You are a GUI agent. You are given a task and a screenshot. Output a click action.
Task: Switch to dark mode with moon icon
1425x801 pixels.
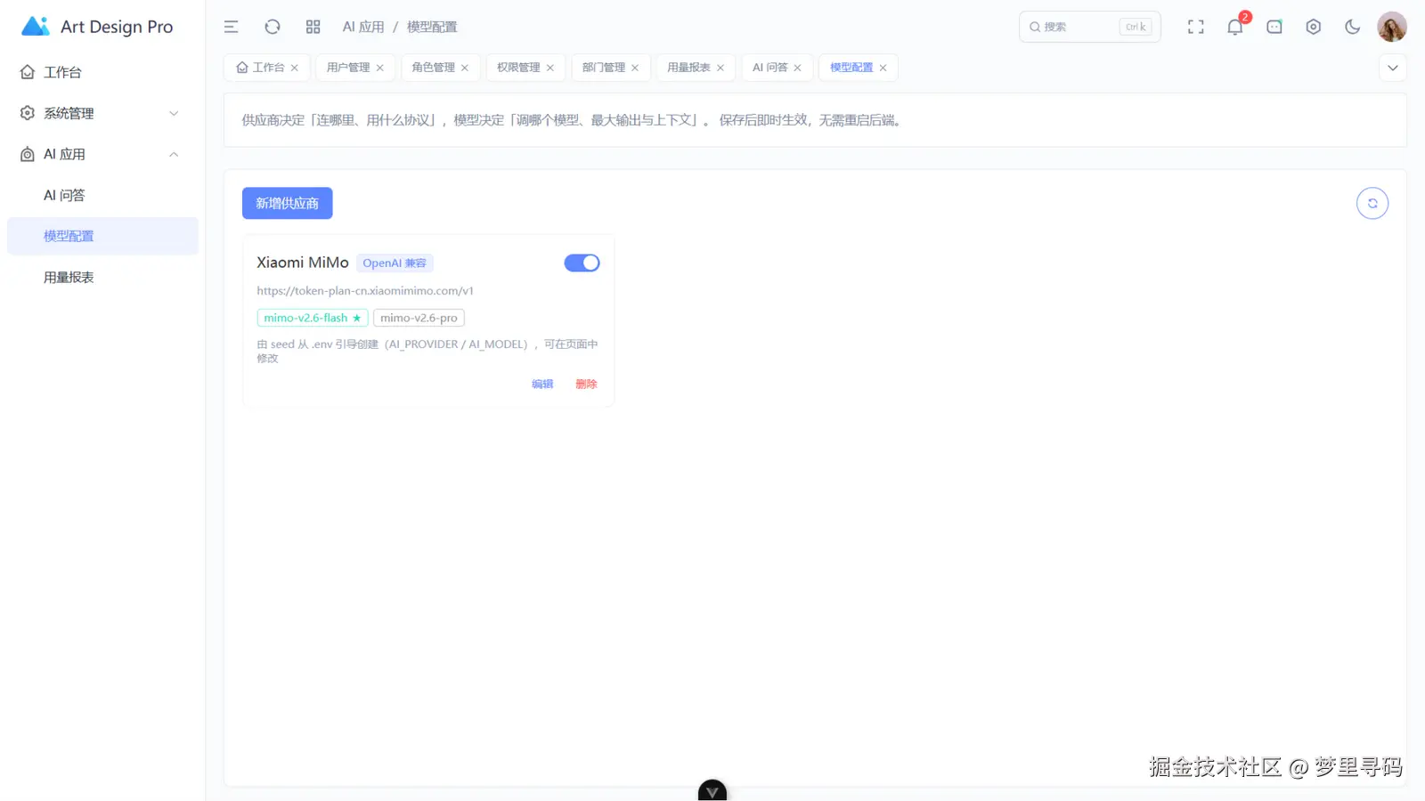pos(1353,27)
